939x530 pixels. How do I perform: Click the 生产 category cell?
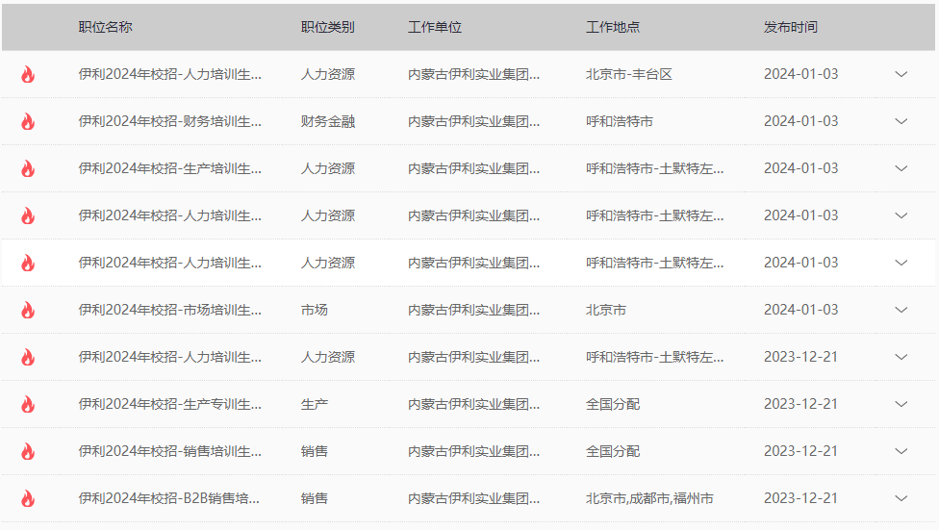[x=315, y=404]
